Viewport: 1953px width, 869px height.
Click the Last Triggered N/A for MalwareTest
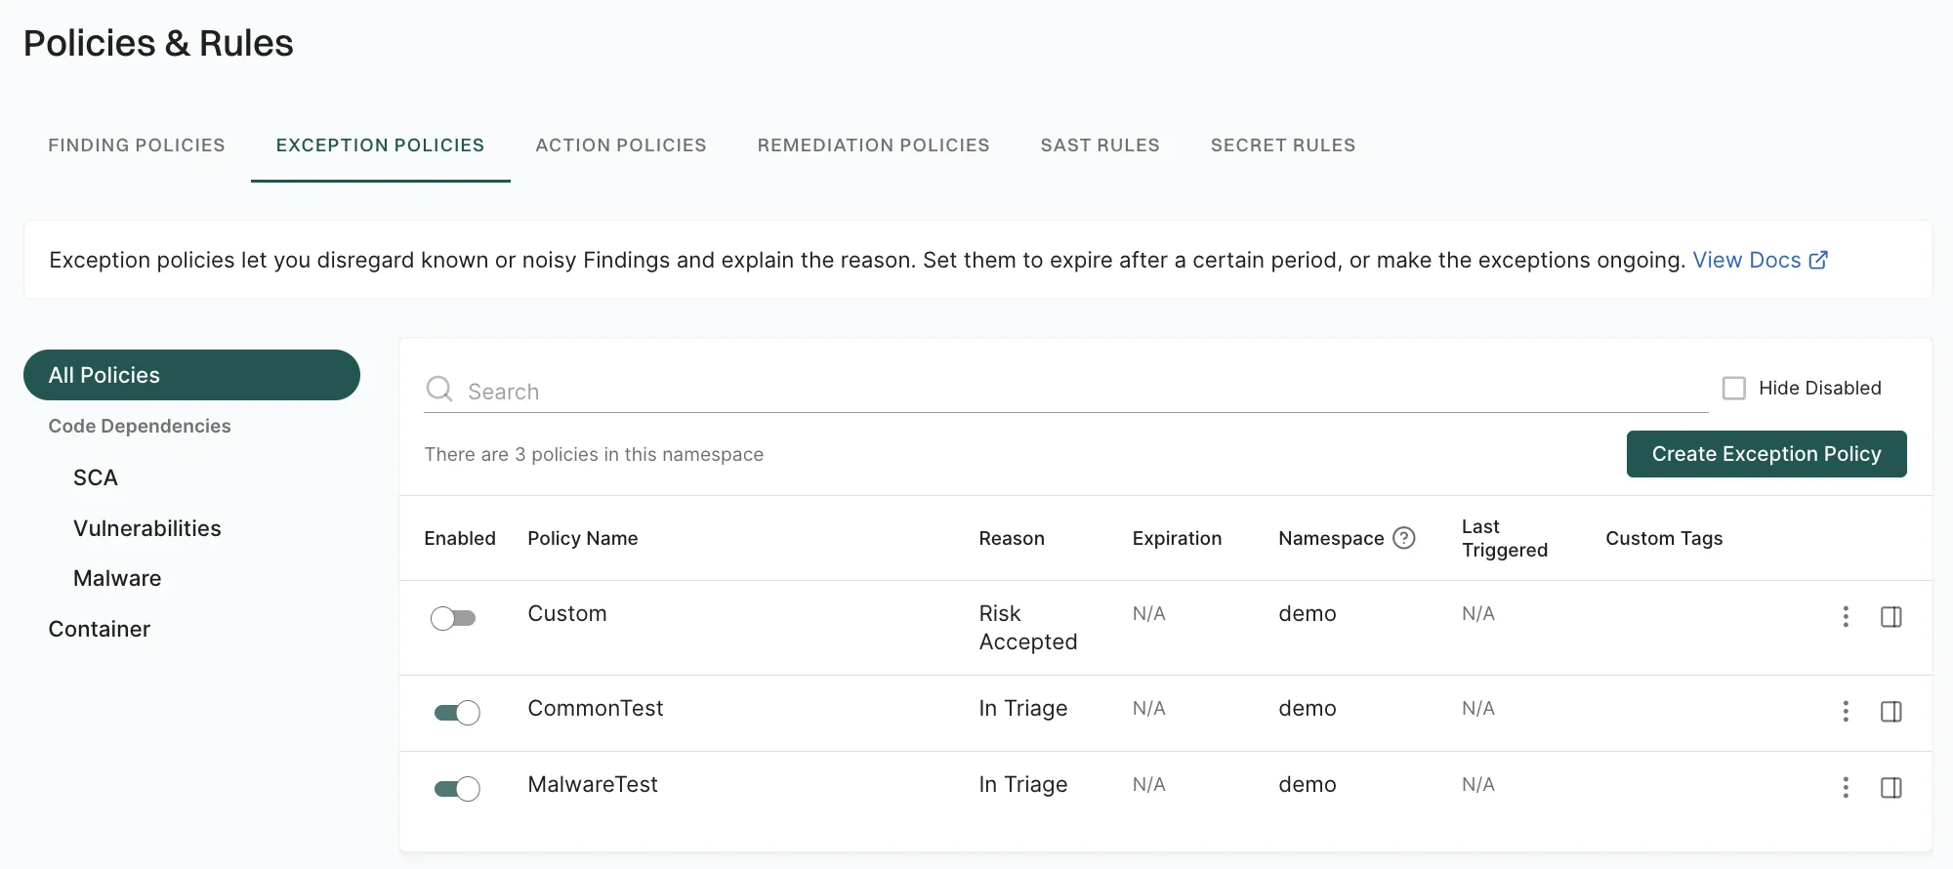[1478, 784]
